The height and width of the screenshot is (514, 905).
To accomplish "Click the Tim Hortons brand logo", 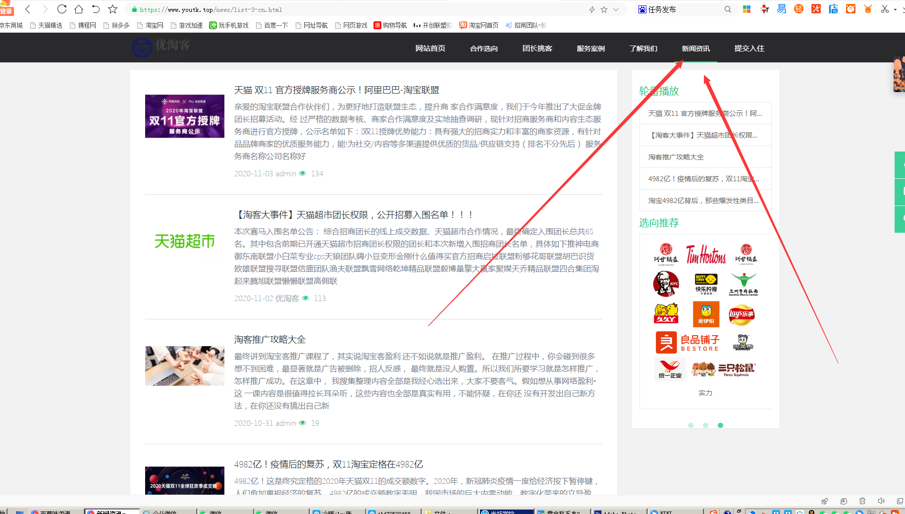I will 706,255.
